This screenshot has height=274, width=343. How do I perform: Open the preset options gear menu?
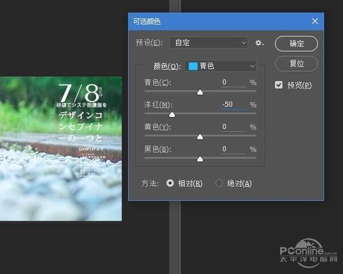pos(259,43)
